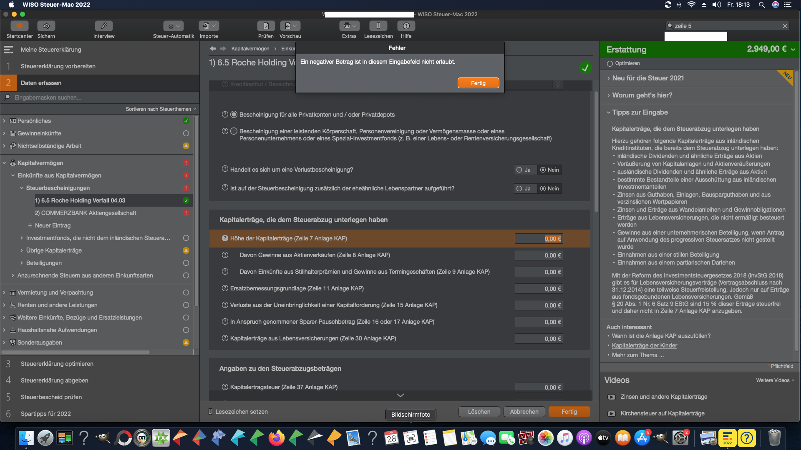Open the Interview pencil tool
Image resolution: width=801 pixels, height=450 pixels.
coord(103,26)
